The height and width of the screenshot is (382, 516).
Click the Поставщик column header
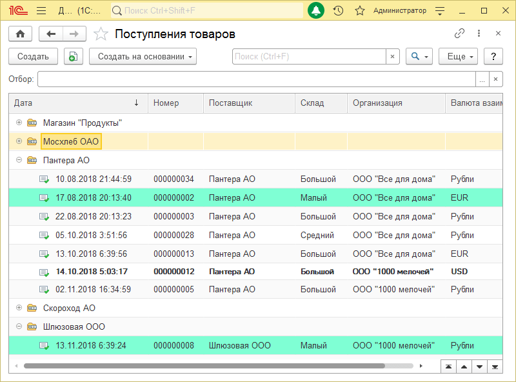(249, 103)
